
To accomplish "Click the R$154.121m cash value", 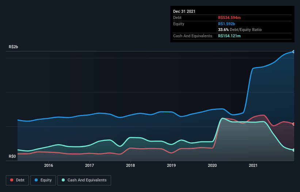I will [229, 36].
